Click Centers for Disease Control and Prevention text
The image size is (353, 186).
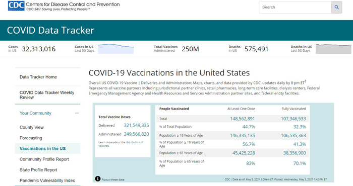coord(73,4)
